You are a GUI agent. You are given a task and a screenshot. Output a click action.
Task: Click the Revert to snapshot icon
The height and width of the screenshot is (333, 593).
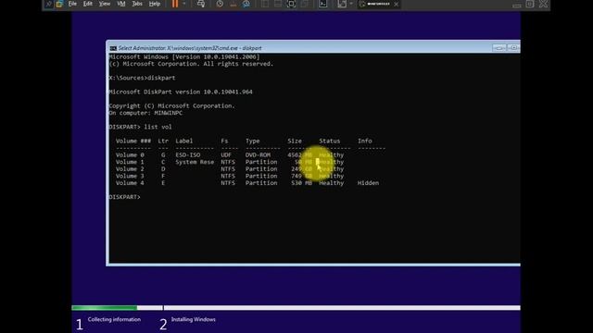coord(233,4)
